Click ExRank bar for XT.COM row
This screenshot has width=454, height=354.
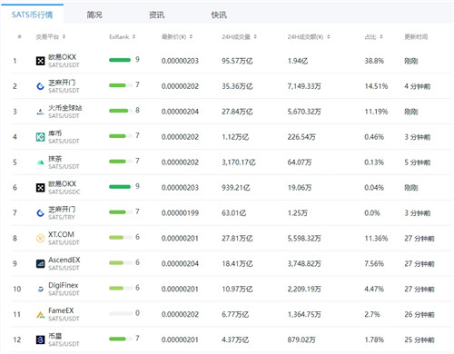[121, 238]
